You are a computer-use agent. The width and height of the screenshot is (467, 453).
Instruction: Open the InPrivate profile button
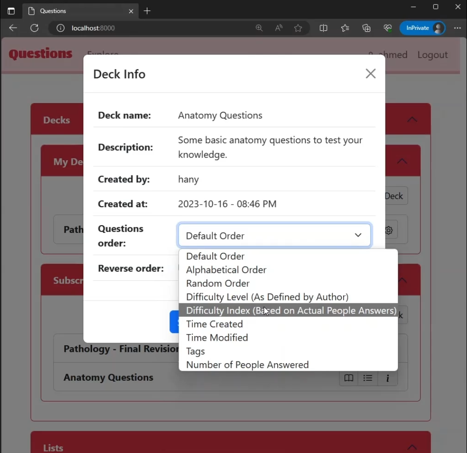(x=422, y=28)
